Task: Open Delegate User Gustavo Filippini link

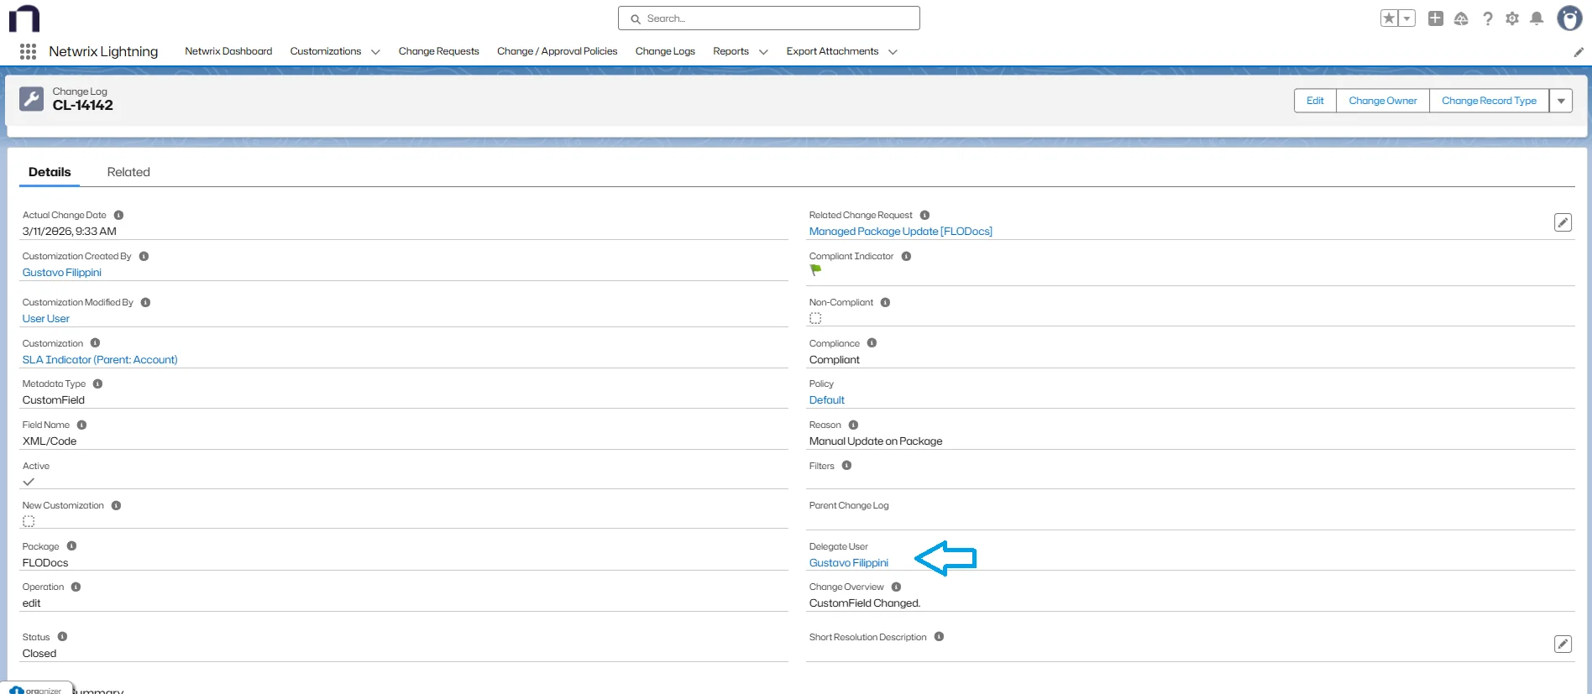Action: [x=848, y=563]
